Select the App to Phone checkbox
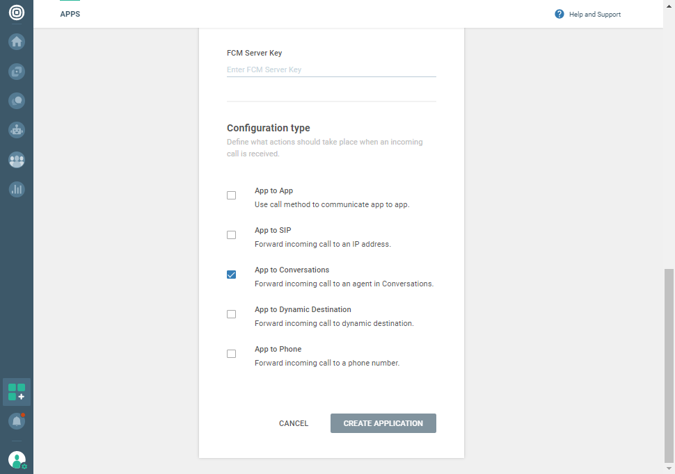 coord(232,354)
